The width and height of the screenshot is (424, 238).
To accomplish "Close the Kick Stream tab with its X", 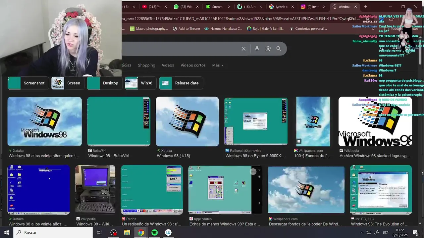I will coord(229,7).
